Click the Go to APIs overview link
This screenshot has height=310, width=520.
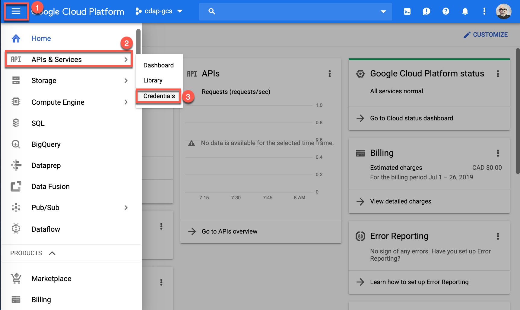coord(229,231)
